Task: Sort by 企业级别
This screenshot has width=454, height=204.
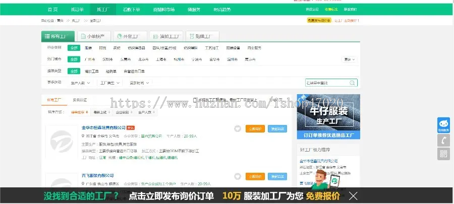Action: 124,112
